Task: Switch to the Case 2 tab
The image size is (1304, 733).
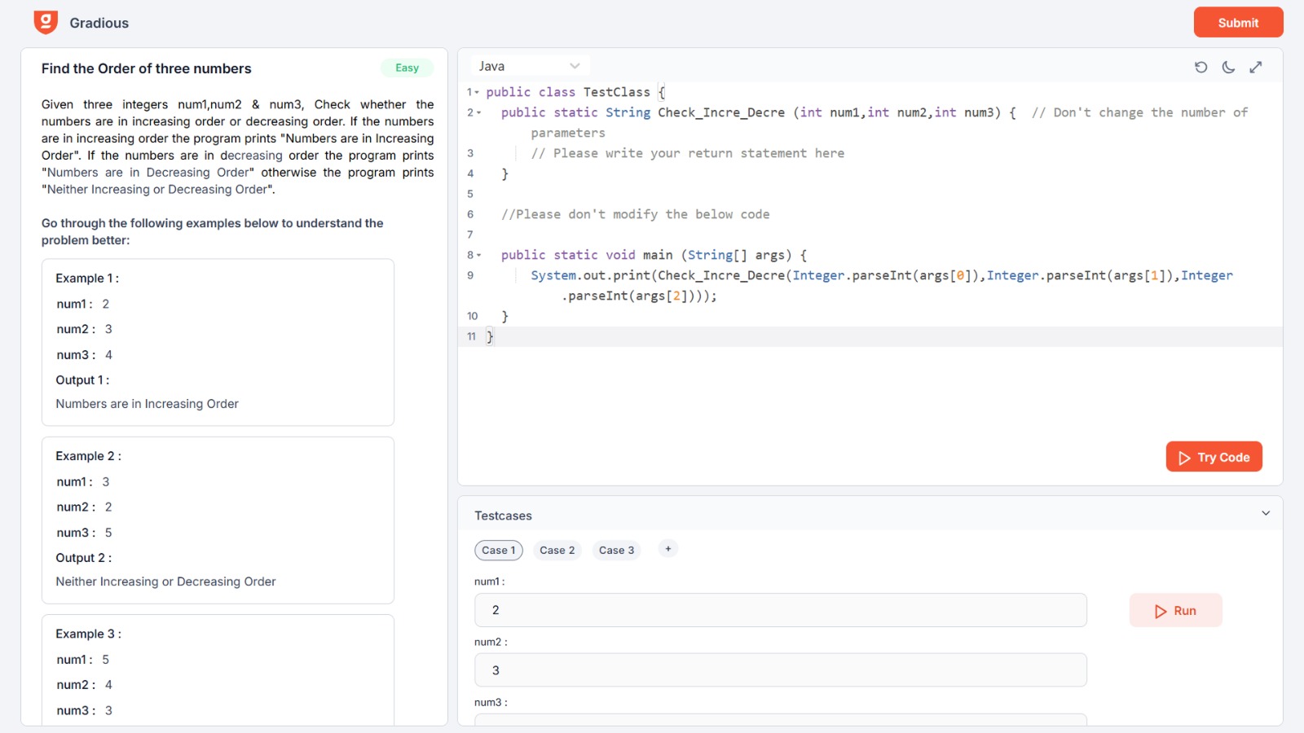Action: 557,551
